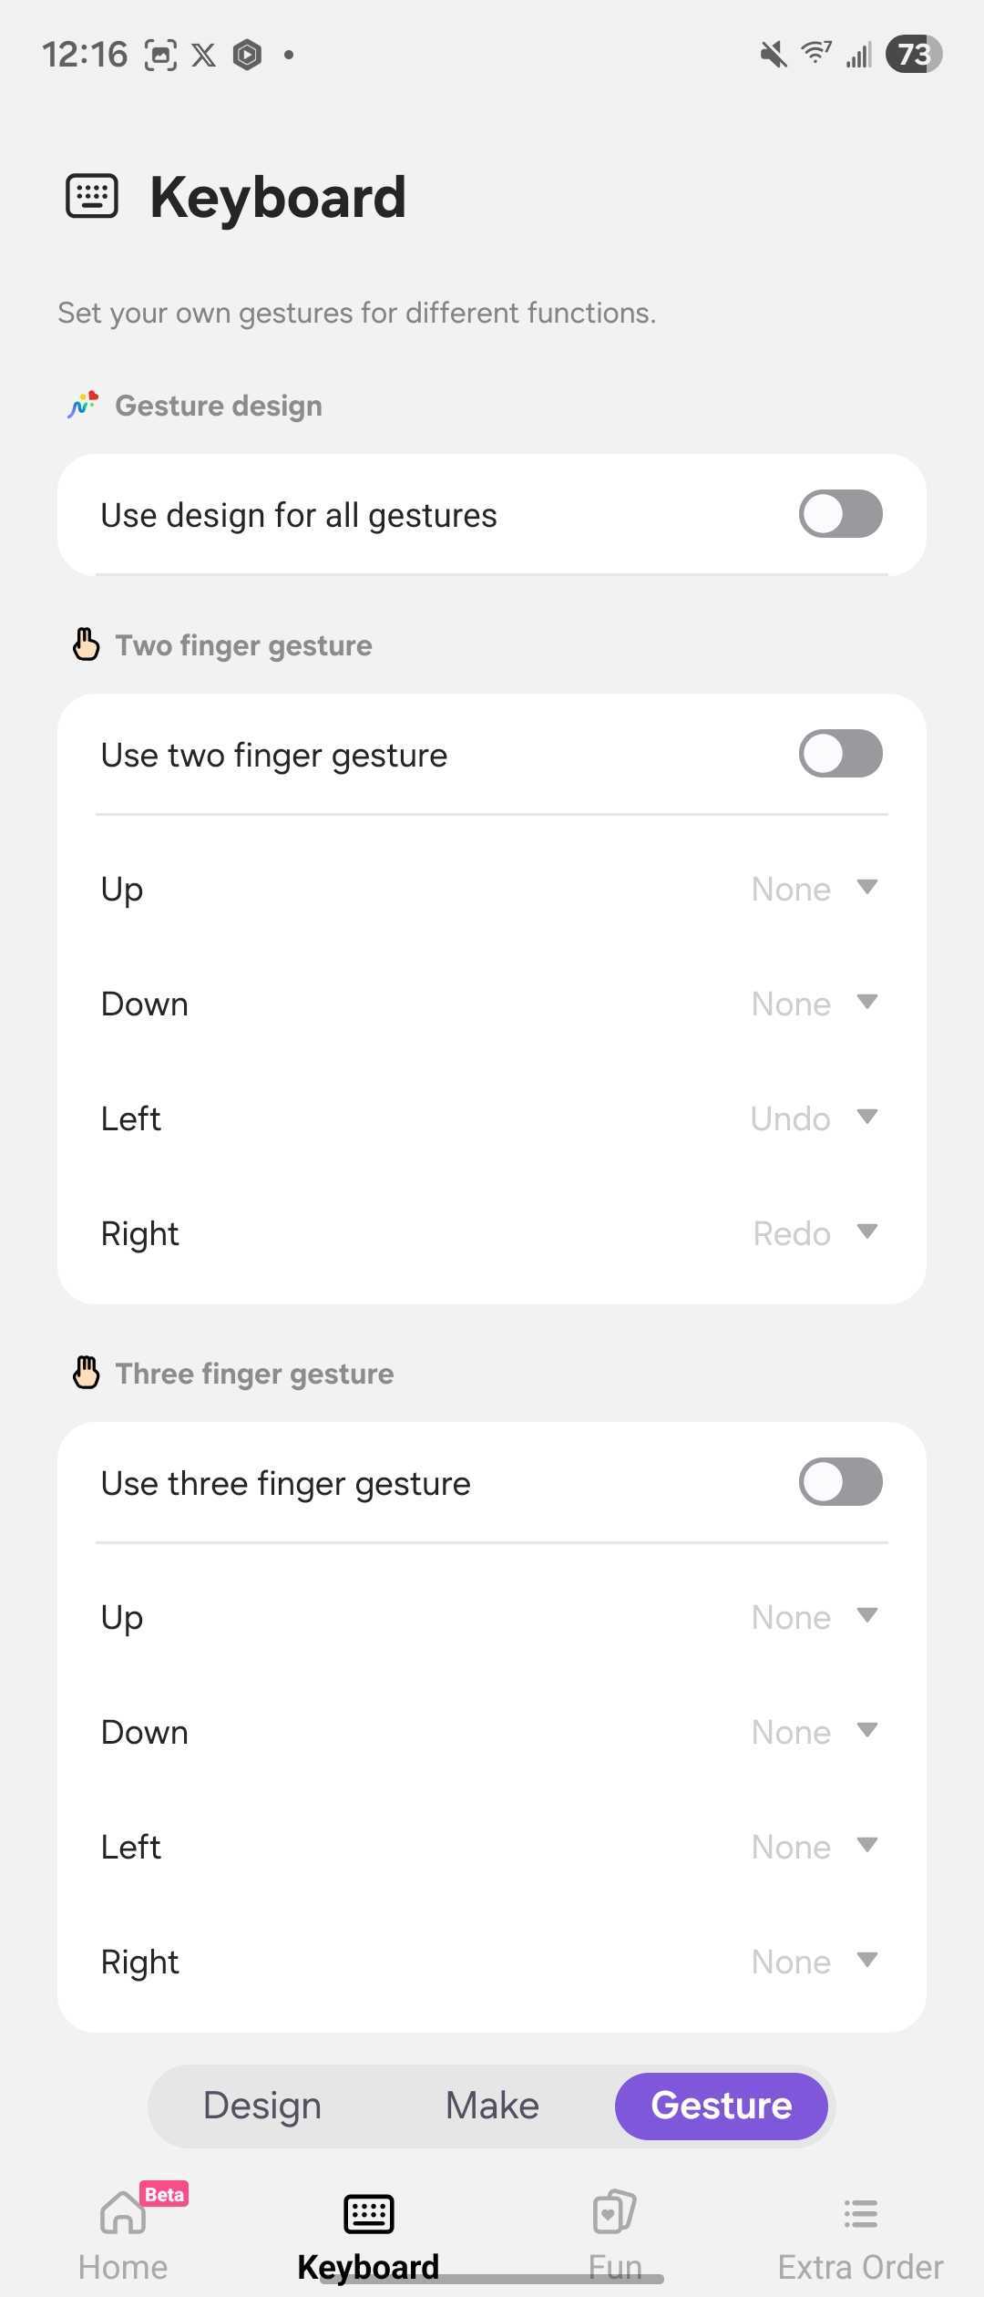Open the two finger Left Undo dropdown
This screenshot has height=2297, width=984.
point(814,1118)
